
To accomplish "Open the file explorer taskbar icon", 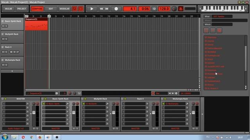I will pyautogui.click(x=15, y=137).
